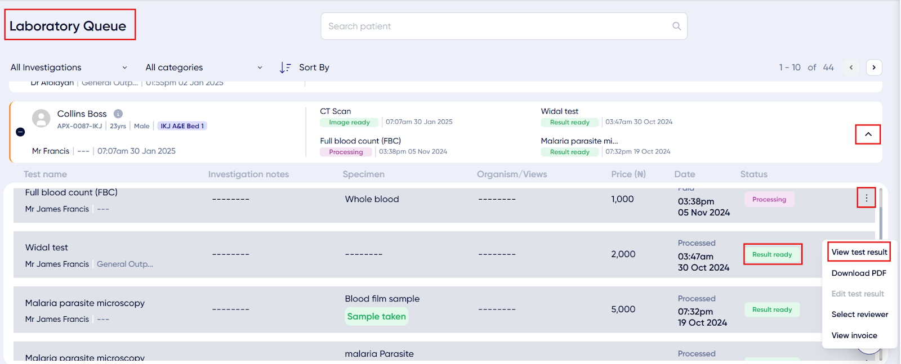Click the 03:38pm 05 Nov 2024 date in the table
Screen dimensions: 901x364
(x=704, y=207)
